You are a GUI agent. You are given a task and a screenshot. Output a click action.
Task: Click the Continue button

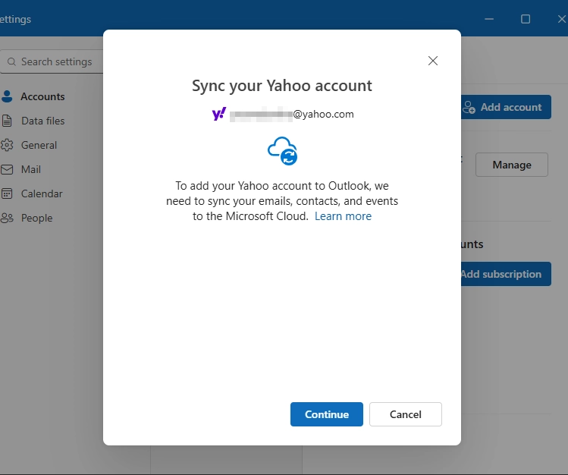(326, 414)
